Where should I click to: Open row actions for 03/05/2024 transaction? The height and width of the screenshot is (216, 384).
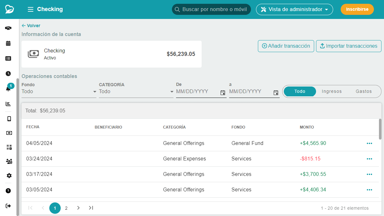tap(369, 190)
